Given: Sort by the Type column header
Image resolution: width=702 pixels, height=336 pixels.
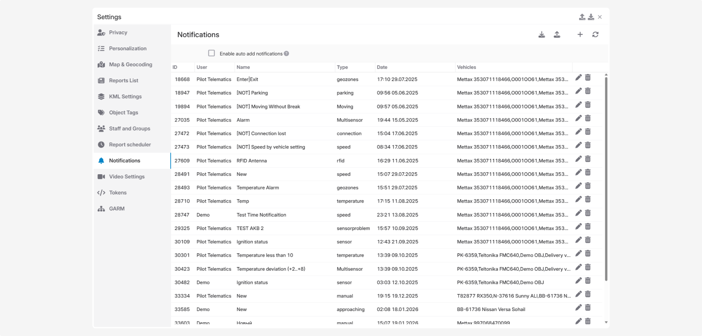Looking at the screenshot, I should (x=342, y=67).
